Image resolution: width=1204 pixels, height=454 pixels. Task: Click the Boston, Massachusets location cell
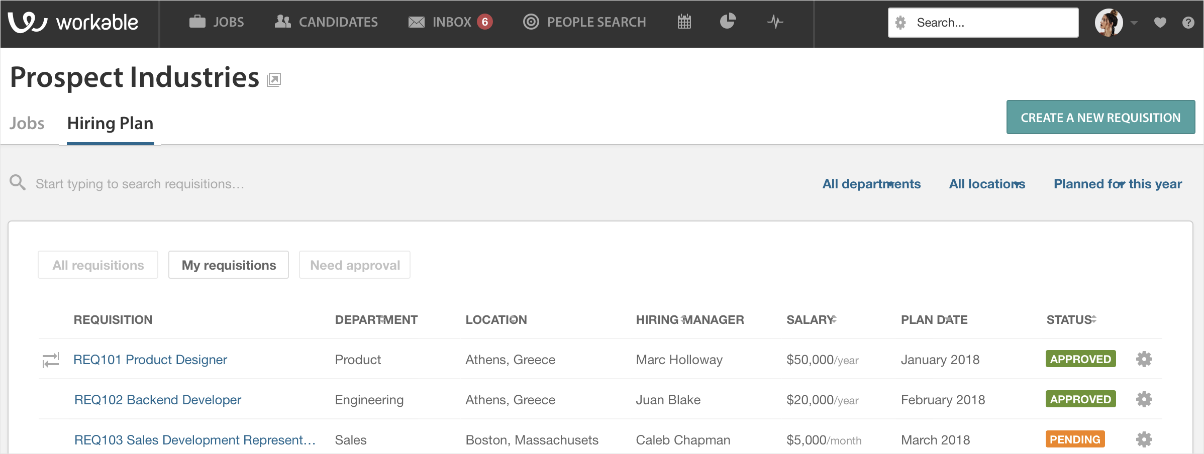[532, 440]
